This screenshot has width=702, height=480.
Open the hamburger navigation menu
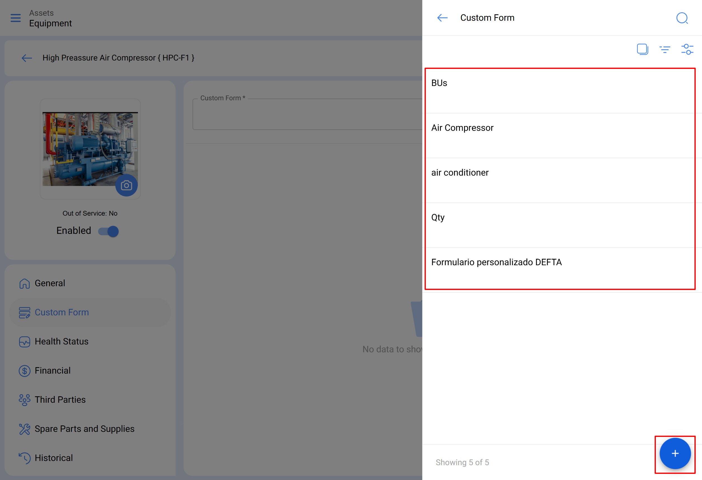pos(15,18)
